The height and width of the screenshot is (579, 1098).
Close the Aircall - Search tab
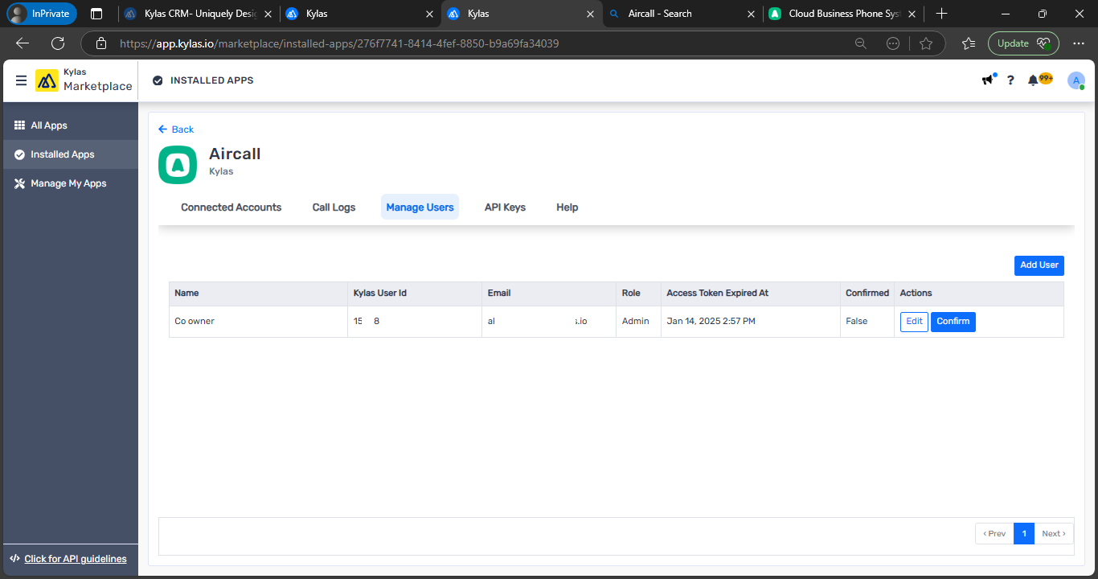(752, 14)
